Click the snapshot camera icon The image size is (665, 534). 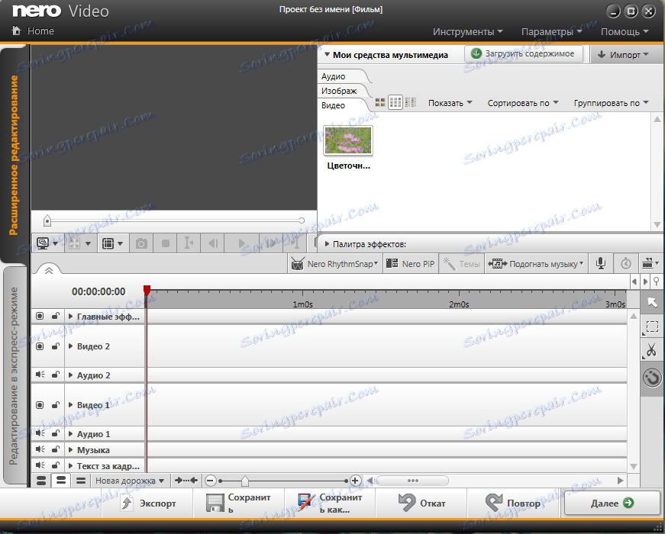coord(142,243)
